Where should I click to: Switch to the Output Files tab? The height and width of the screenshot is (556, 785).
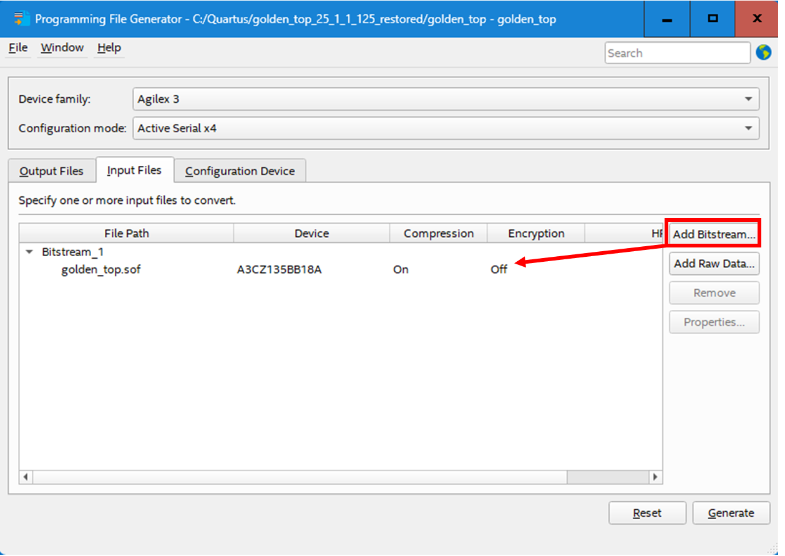(51, 171)
